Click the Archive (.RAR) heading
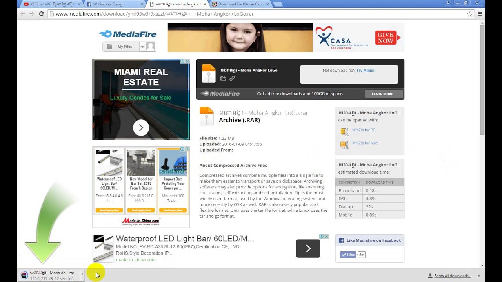The width and height of the screenshot is (502, 282). click(x=239, y=120)
